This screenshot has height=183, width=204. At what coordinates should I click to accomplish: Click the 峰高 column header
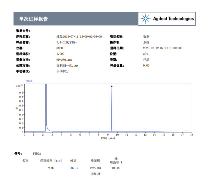coord(73,161)
